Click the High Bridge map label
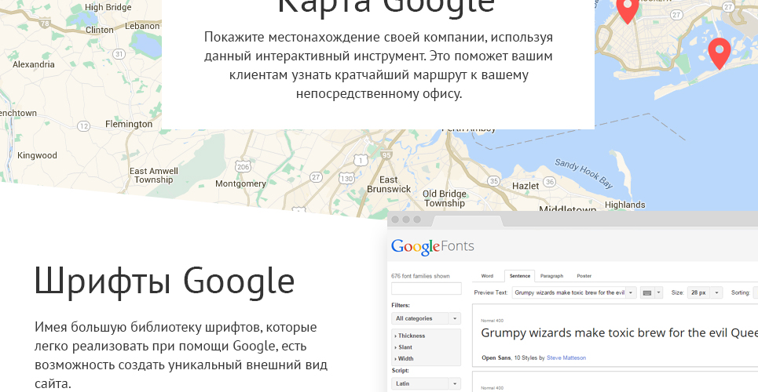The width and height of the screenshot is (758, 392). click(x=108, y=7)
